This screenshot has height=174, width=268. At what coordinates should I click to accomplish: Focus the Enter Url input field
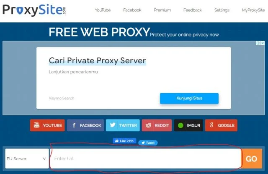click(145, 158)
